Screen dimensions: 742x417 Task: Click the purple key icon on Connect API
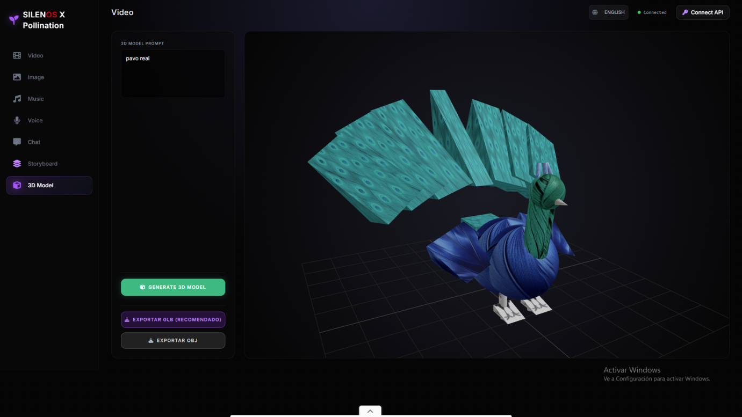point(684,12)
